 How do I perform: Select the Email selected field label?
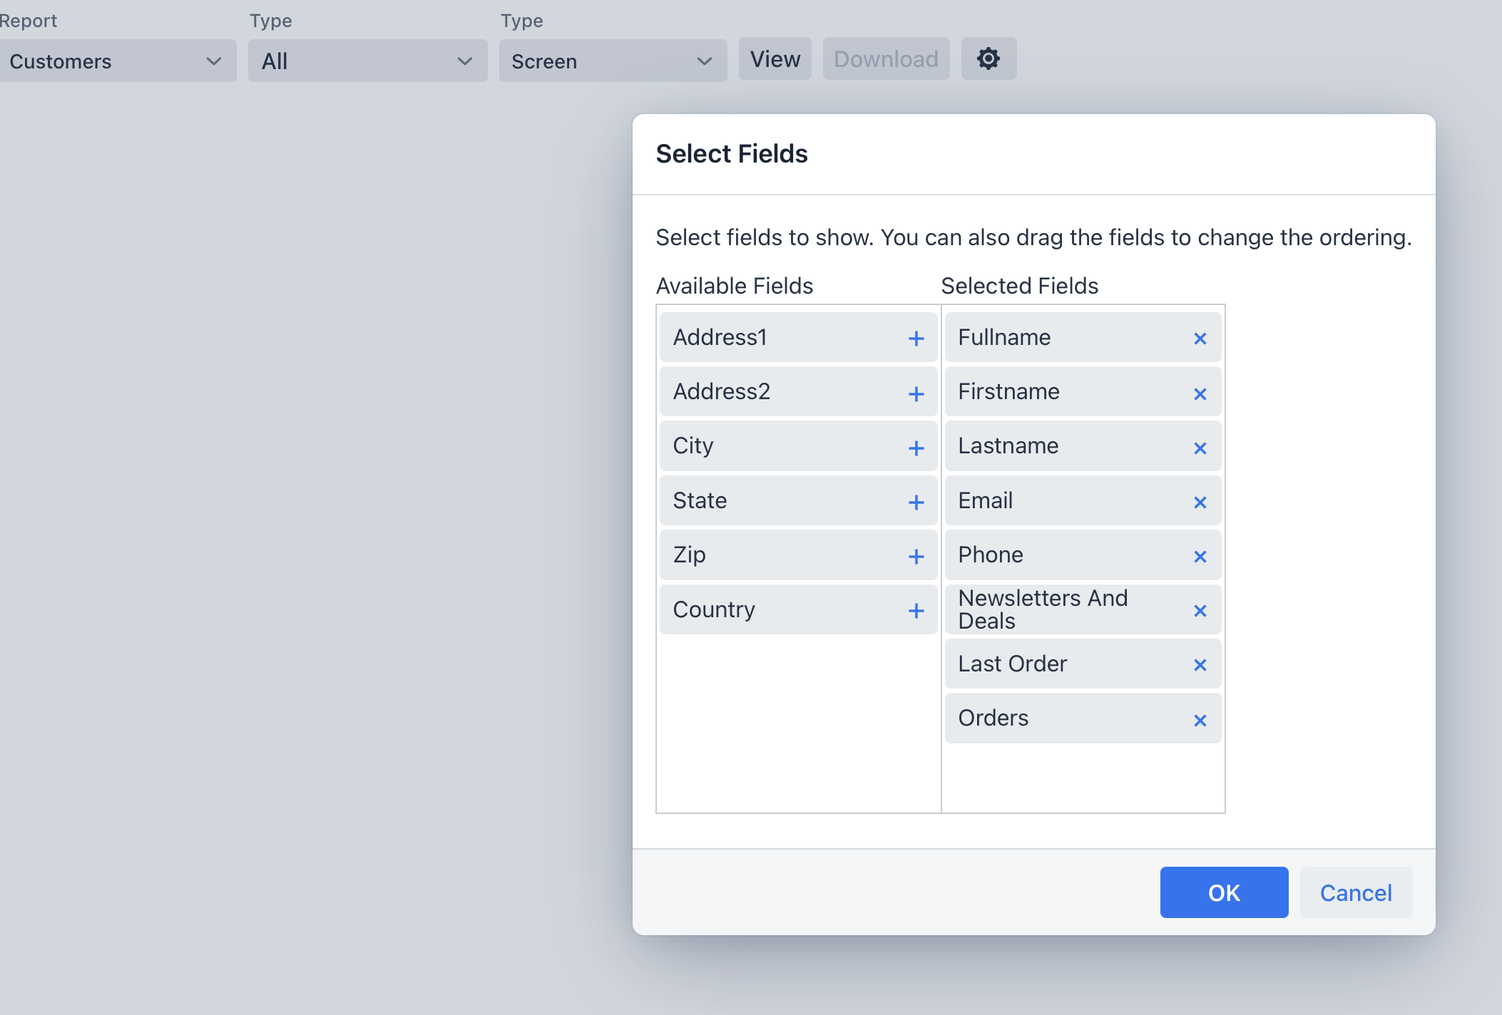coord(985,500)
